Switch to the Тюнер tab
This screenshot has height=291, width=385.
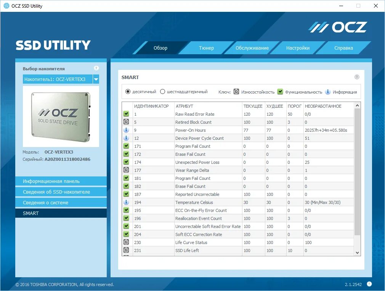pos(206,48)
